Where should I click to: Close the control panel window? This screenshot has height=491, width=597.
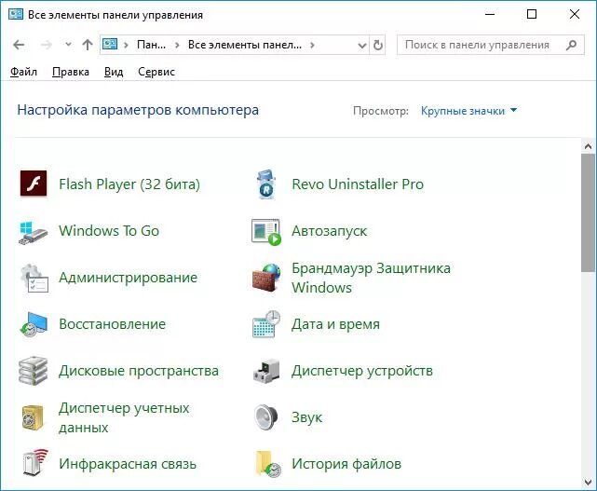pos(574,15)
